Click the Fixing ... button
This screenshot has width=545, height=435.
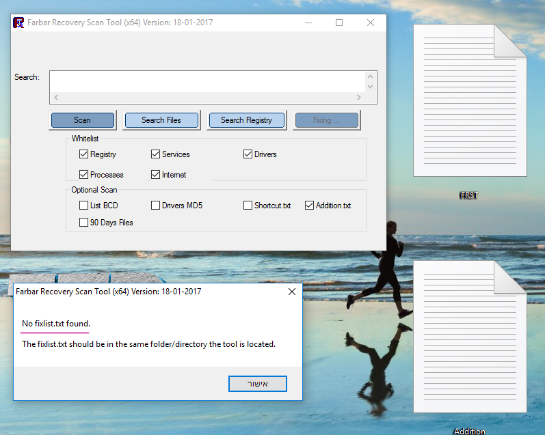[326, 120]
